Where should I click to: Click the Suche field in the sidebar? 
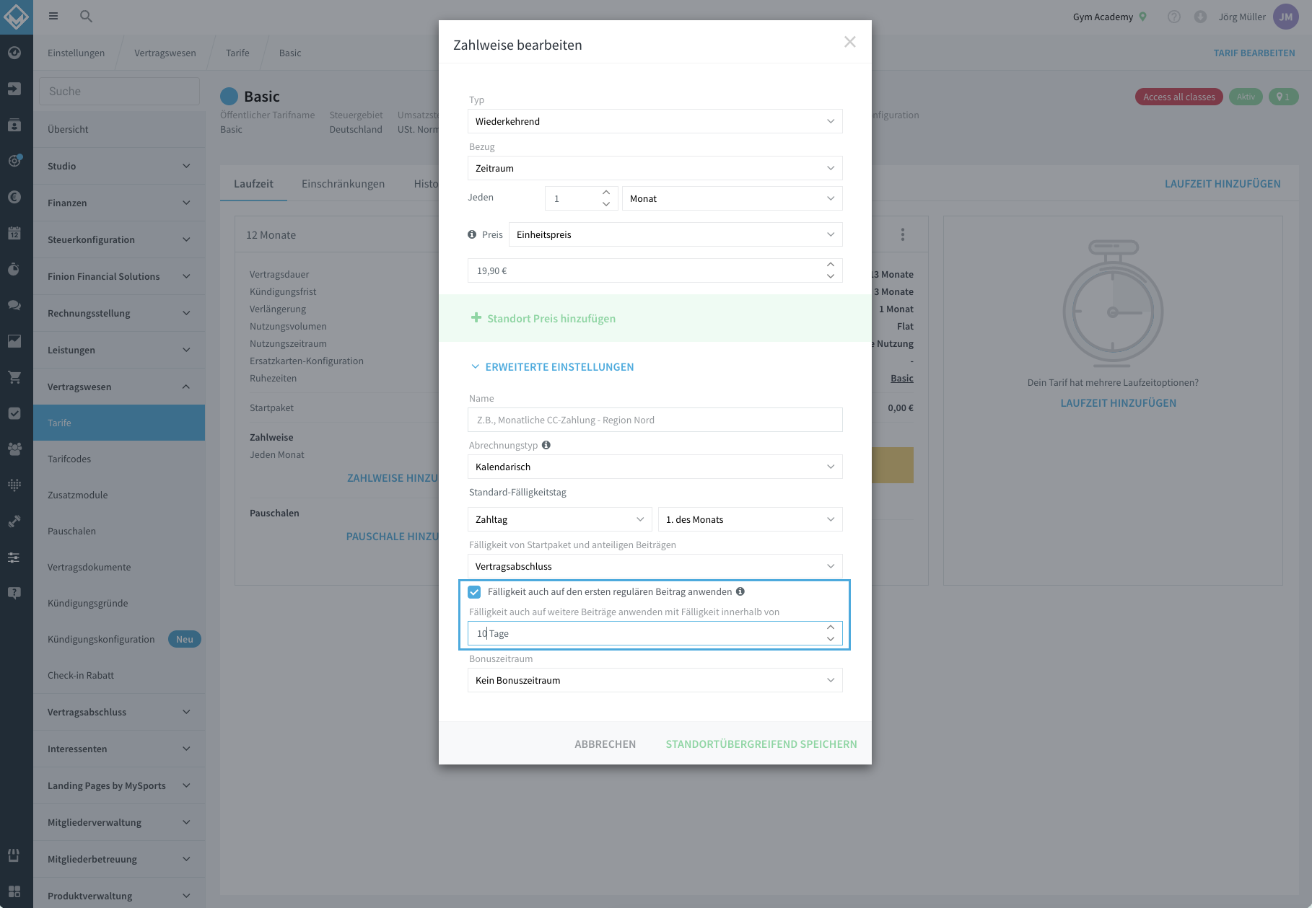coord(119,92)
